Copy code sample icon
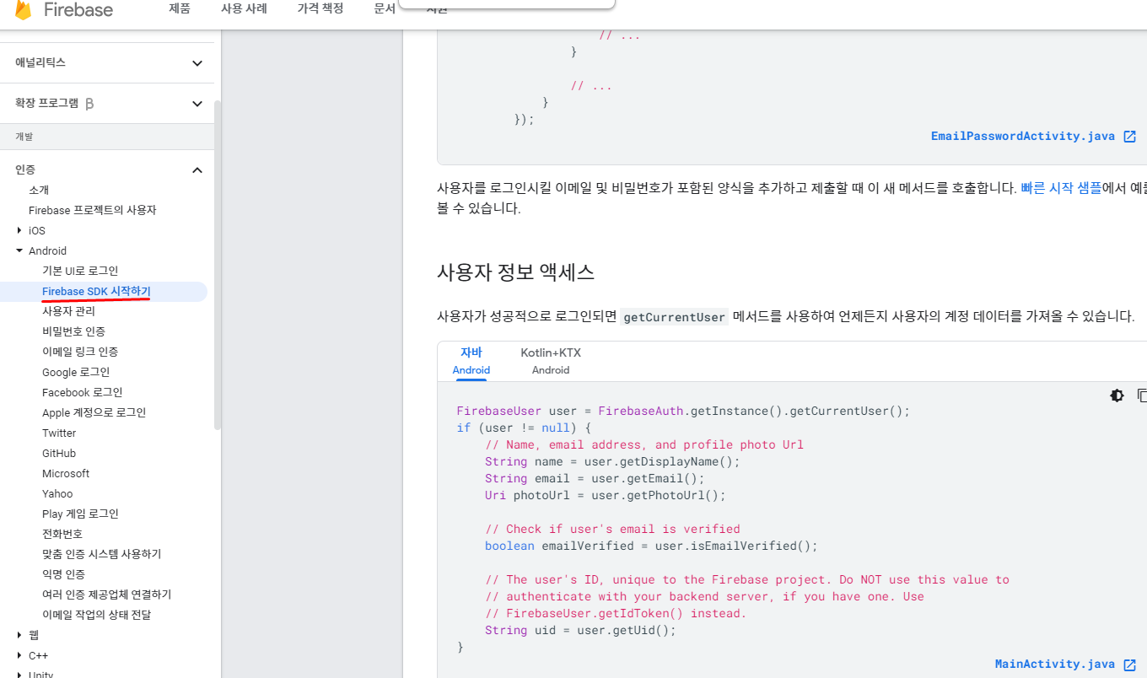 point(1142,395)
